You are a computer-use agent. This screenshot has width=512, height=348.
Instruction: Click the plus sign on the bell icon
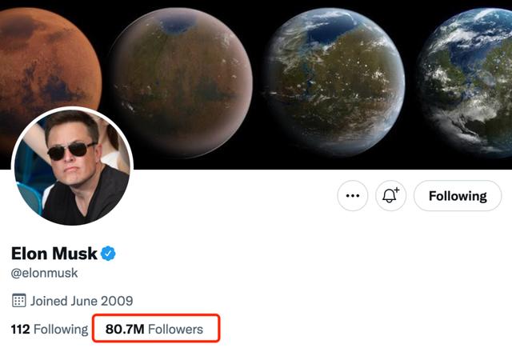pyautogui.click(x=398, y=190)
